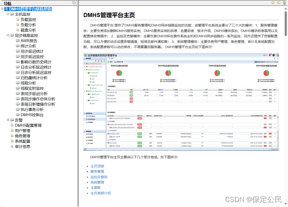The width and height of the screenshot is (288, 207).
Task: Go forward with the yellow right arrow
Action: tap(278, 2)
